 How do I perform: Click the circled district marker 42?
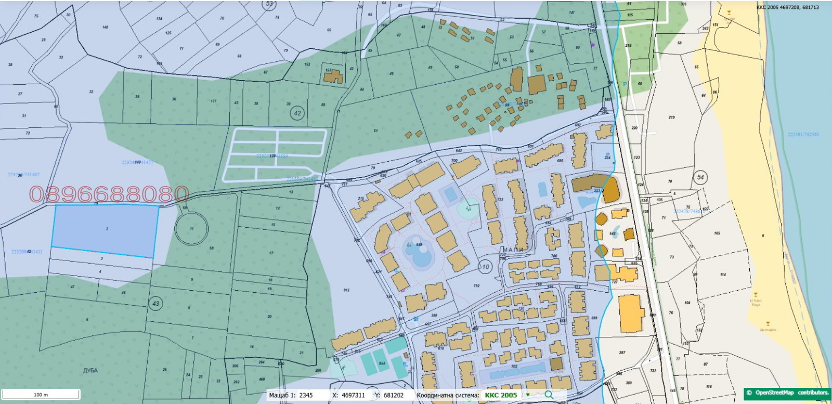(x=297, y=113)
